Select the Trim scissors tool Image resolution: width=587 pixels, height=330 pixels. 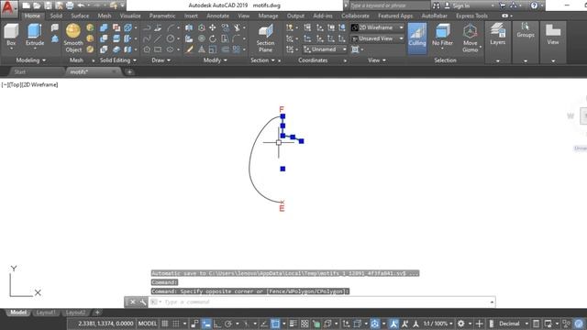tap(237, 27)
